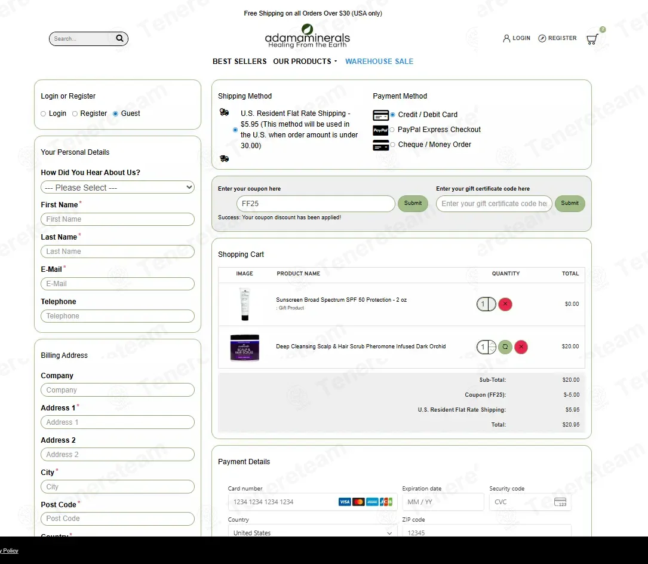
Task: Remove the Sunscreen gift product from cart
Action: click(x=505, y=304)
